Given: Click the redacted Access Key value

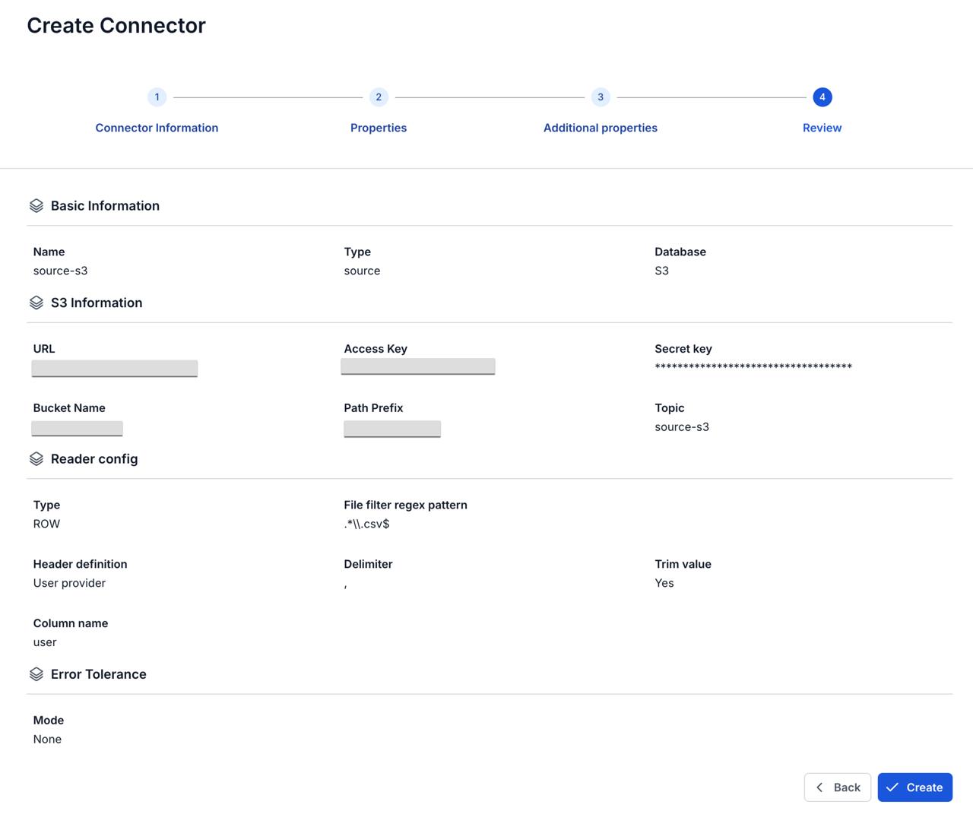Looking at the screenshot, I should tap(418, 366).
